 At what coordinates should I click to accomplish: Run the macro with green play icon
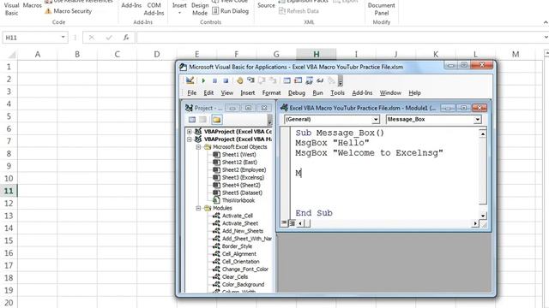(x=203, y=80)
